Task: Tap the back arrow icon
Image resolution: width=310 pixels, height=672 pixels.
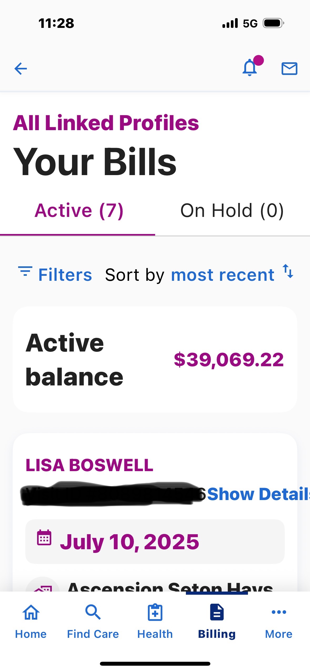Action: [x=21, y=69]
